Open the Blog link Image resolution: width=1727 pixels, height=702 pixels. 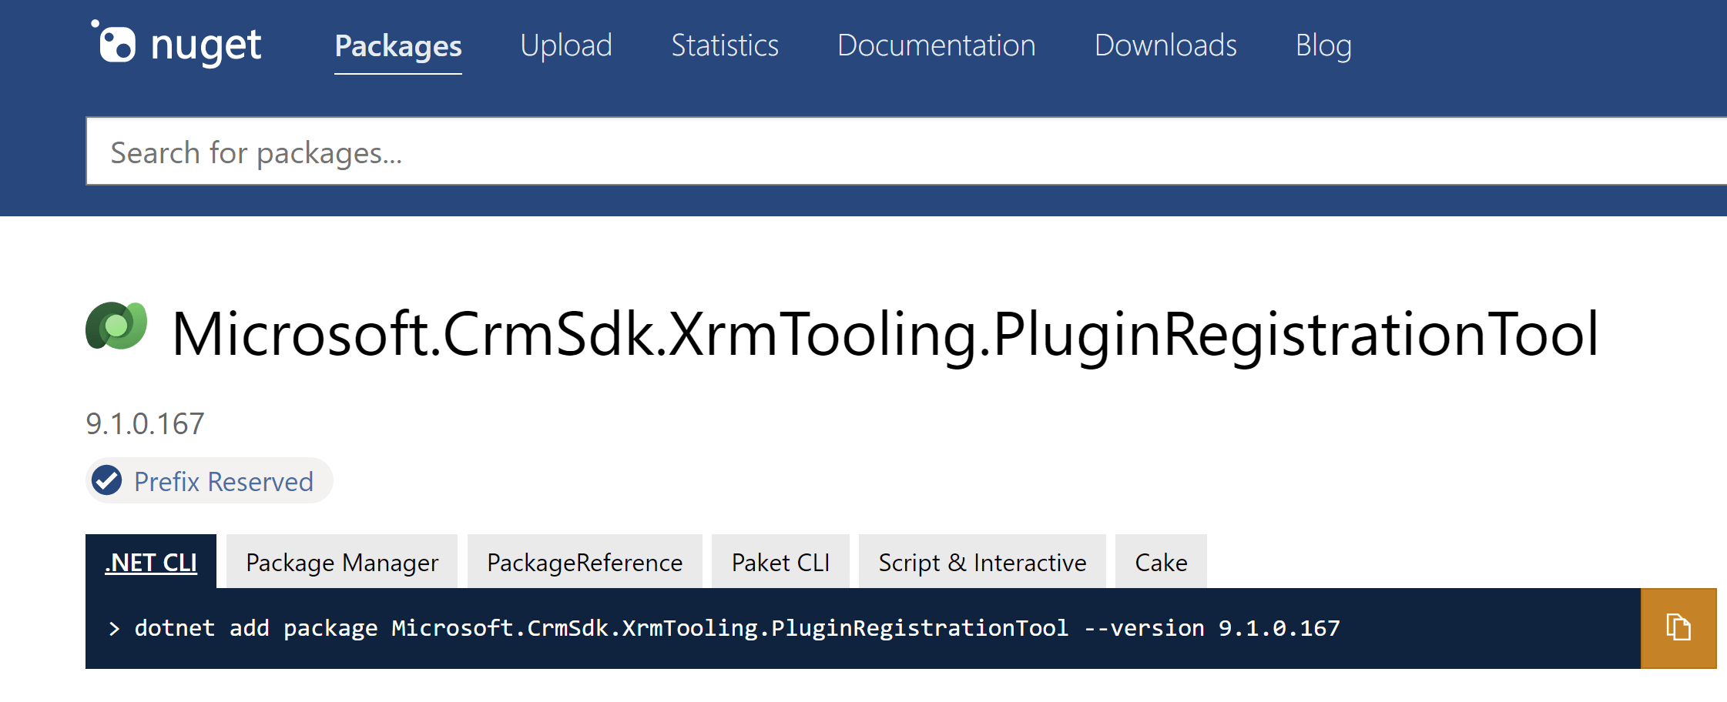[1323, 45]
